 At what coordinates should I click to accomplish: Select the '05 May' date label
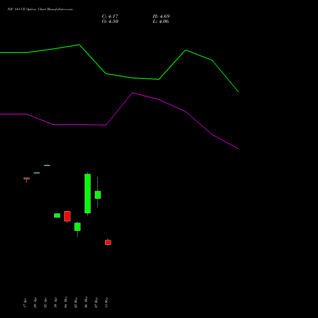pos(76,302)
